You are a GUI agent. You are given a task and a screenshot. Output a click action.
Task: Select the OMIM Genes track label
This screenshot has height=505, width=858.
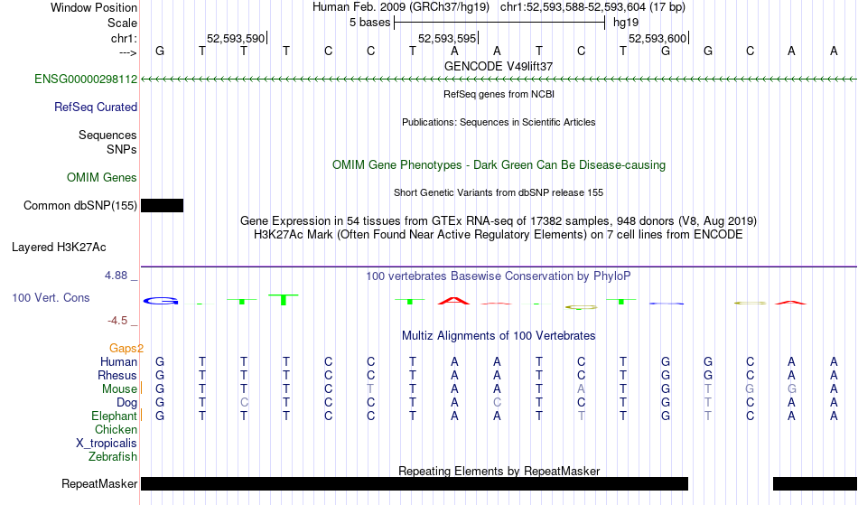tap(102, 178)
